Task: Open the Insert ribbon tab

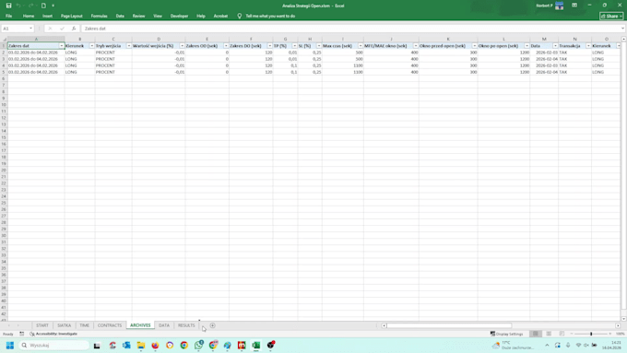Action: click(x=48, y=16)
